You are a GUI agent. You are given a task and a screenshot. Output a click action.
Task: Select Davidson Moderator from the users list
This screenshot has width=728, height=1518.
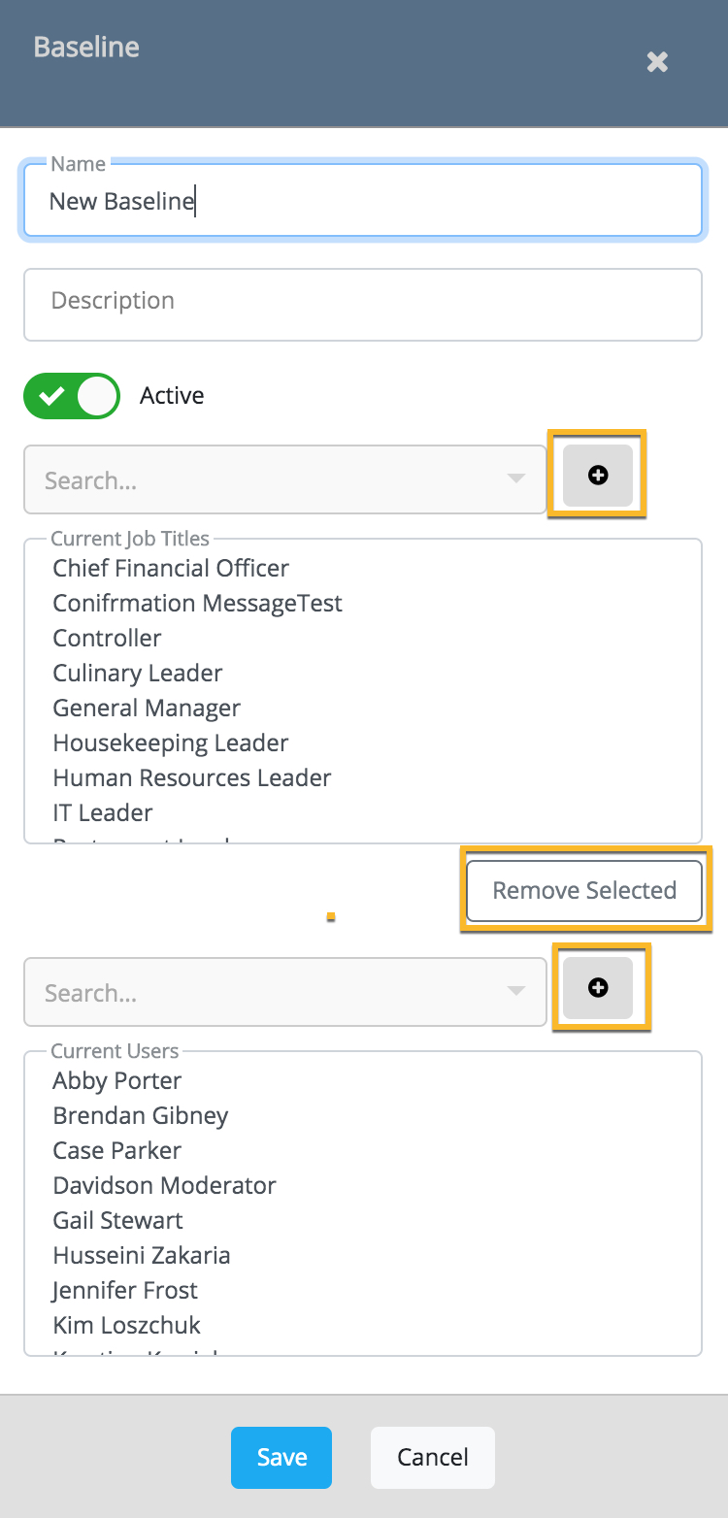[164, 1185]
